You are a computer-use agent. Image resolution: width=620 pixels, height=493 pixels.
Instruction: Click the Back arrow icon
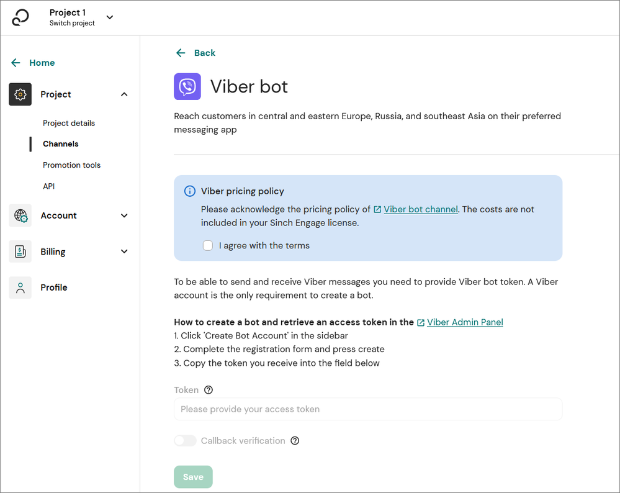click(181, 53)
